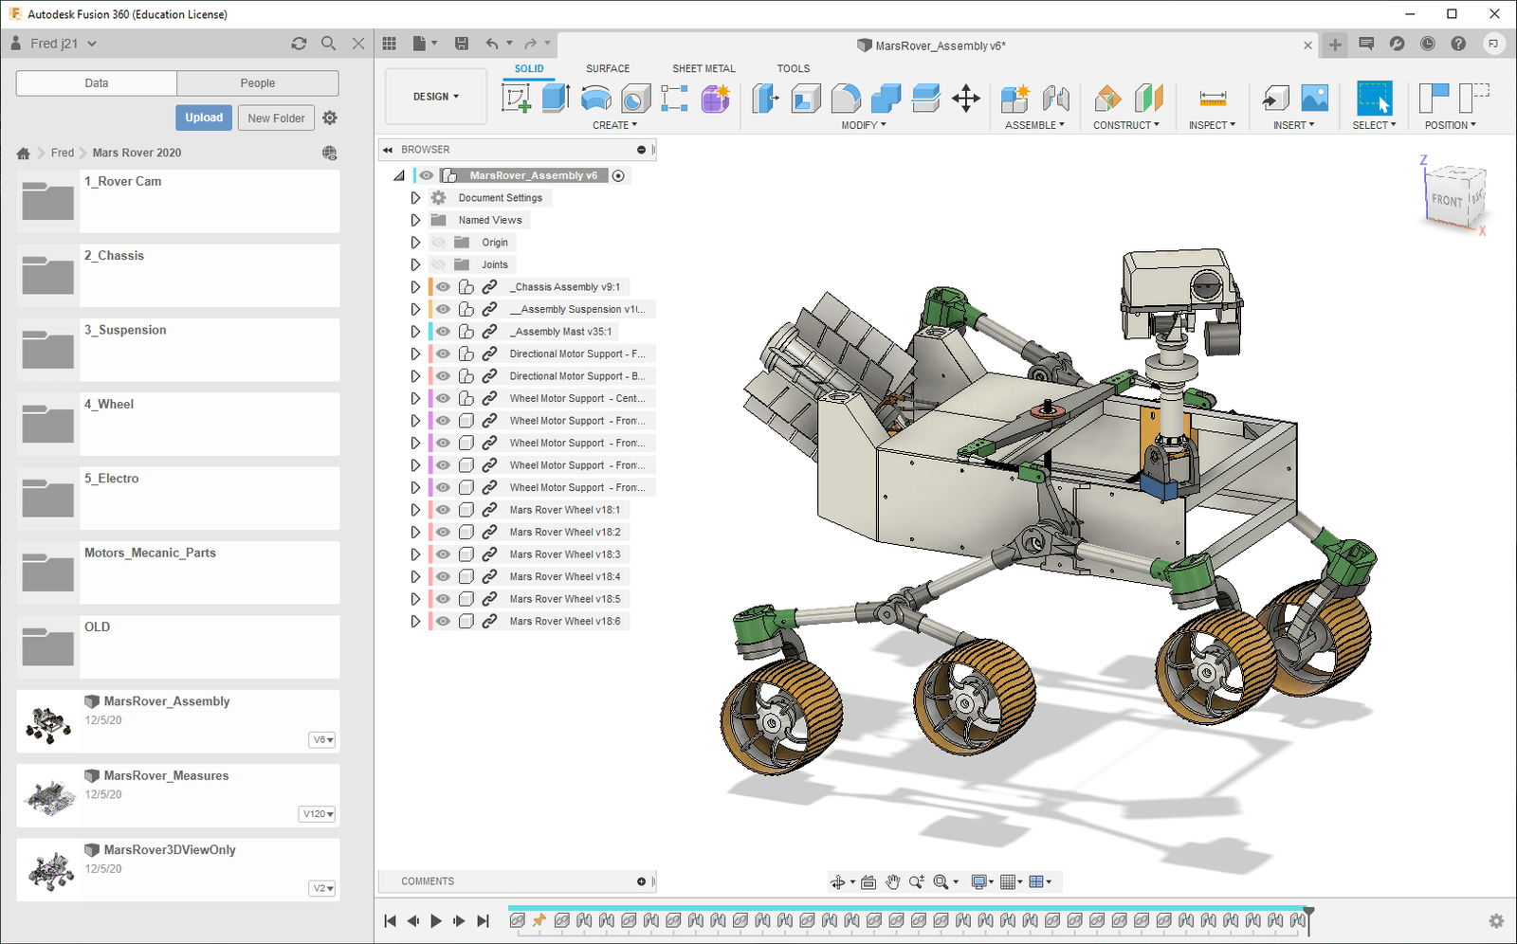
Task: Select the Create Sketch tool
Action: pos(516,98)
